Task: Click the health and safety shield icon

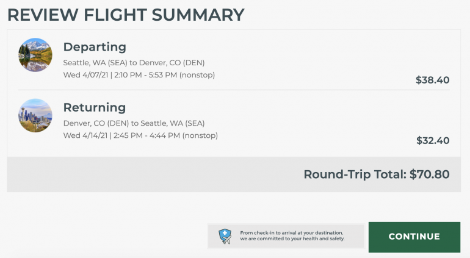Action: pyautogui.click(x=225, y=236)
